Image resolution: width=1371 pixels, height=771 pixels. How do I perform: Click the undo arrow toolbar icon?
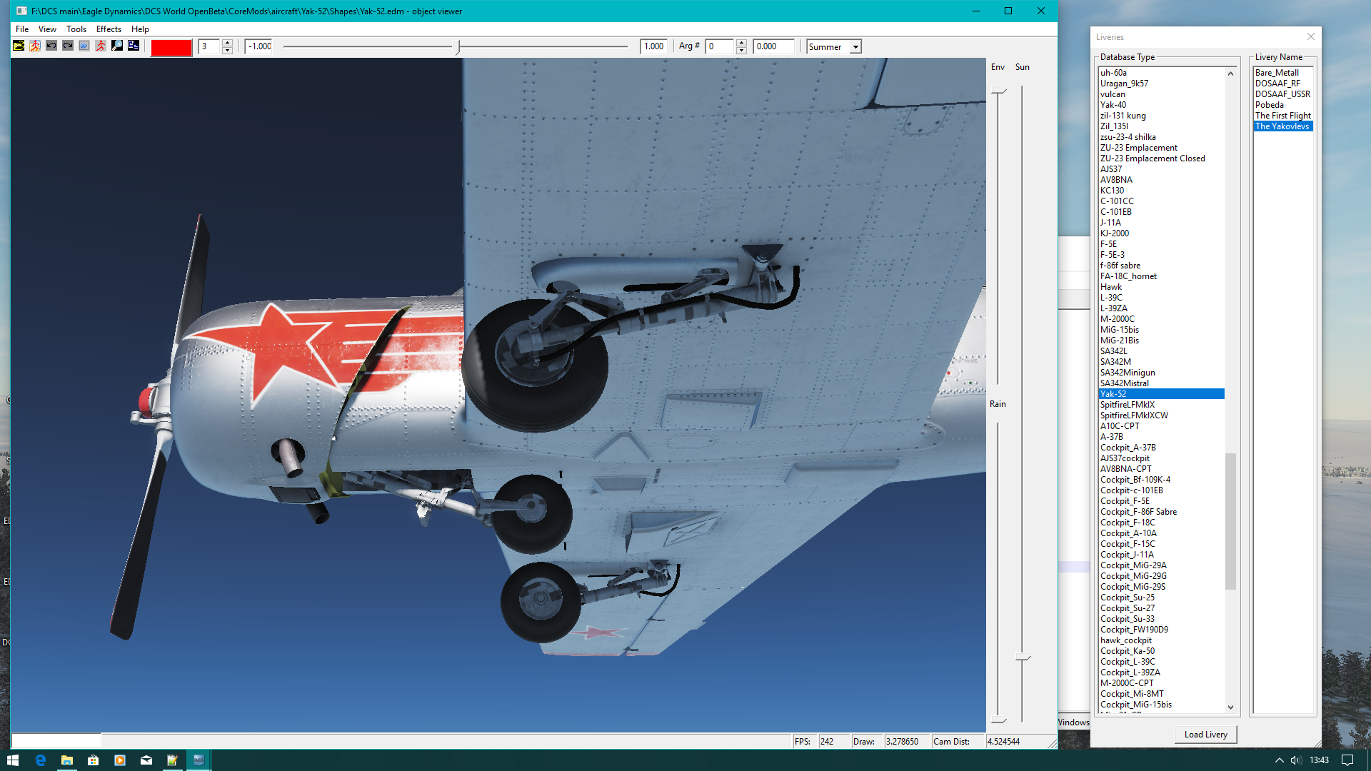point(51,46)
